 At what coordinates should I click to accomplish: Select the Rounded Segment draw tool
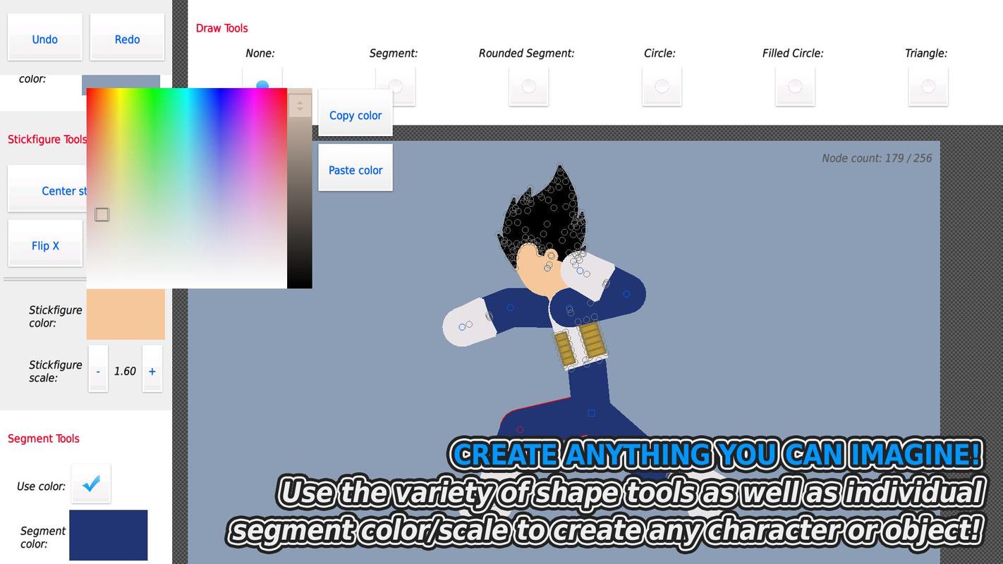[x=529, y=87]
